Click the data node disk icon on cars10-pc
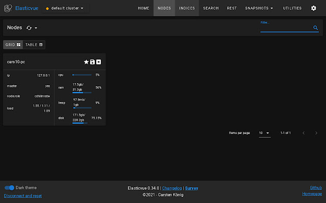This screenshot has width=326, height=203. [x=92, y=62]
